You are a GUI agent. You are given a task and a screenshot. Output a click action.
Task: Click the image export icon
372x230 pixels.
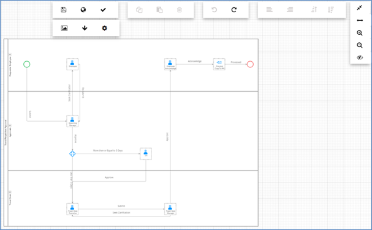pyautogui.click(x=64, y=28)
